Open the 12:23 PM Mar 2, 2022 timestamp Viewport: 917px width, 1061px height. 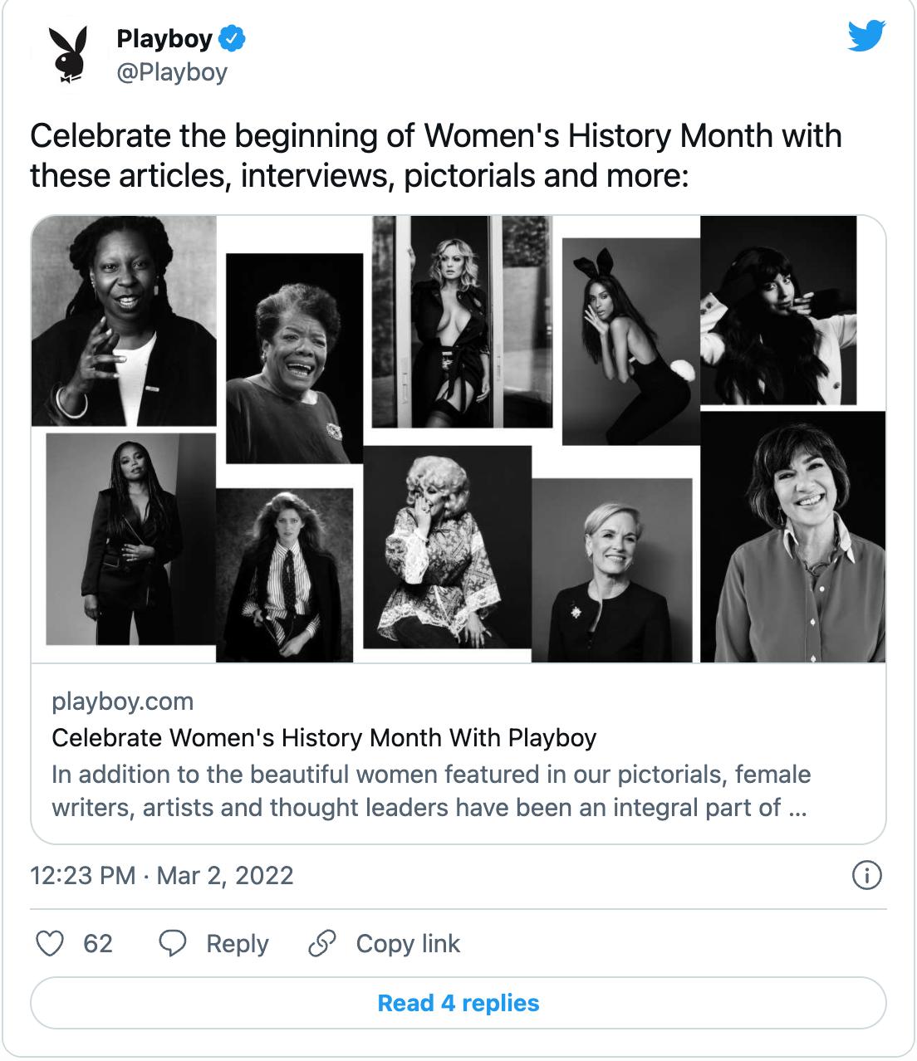click(x=162, y=875)
